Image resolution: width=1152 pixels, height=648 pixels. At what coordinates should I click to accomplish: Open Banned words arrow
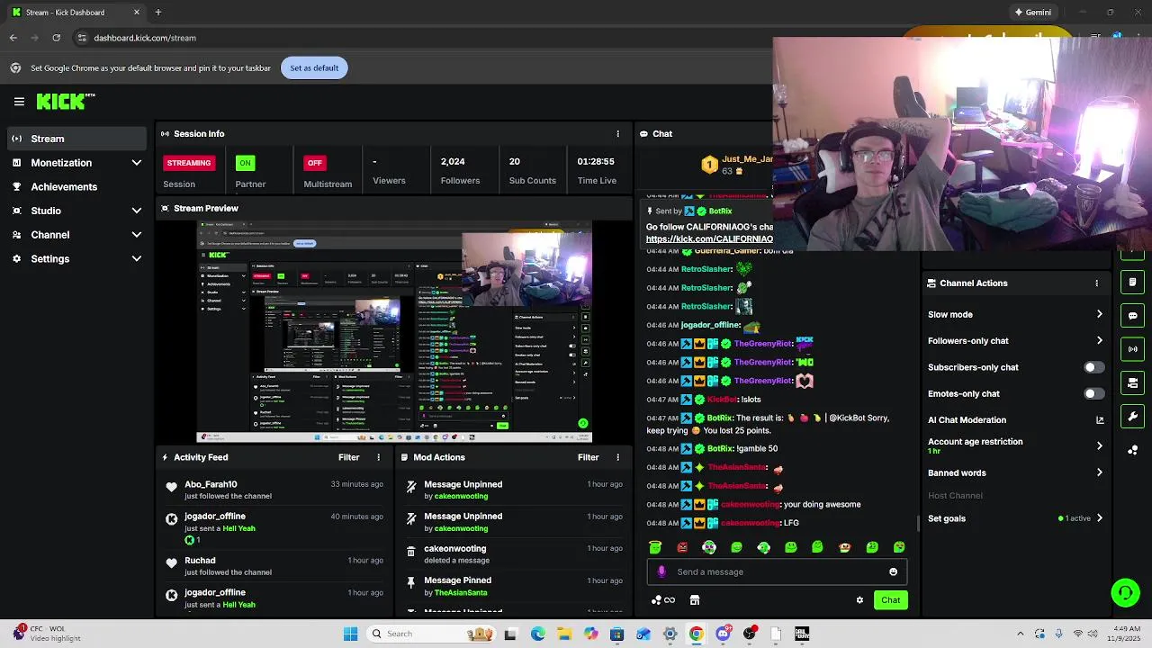[x=1099, y=472]
